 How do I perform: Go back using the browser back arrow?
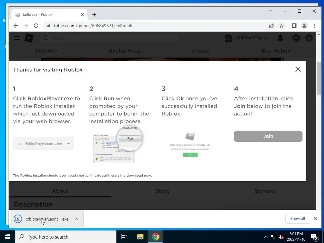tap(16, 26)
